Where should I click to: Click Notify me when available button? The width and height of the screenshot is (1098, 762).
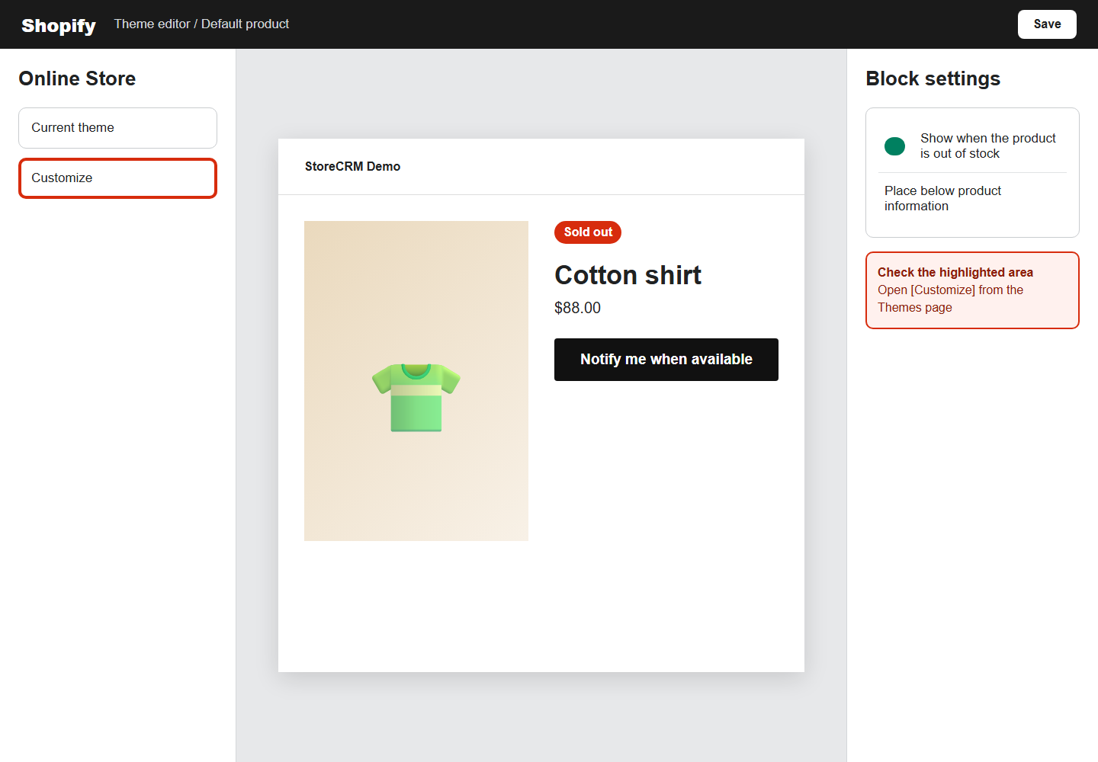666,360
